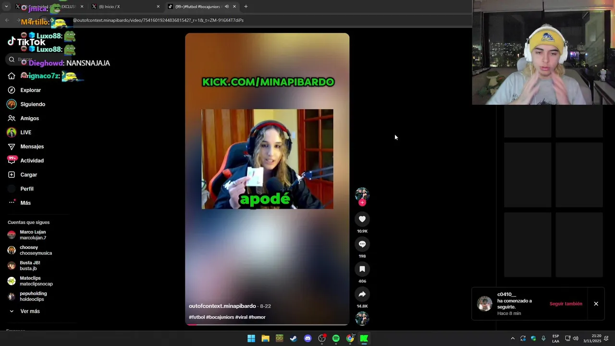Open followed account choosey

[x=30, y=250]
